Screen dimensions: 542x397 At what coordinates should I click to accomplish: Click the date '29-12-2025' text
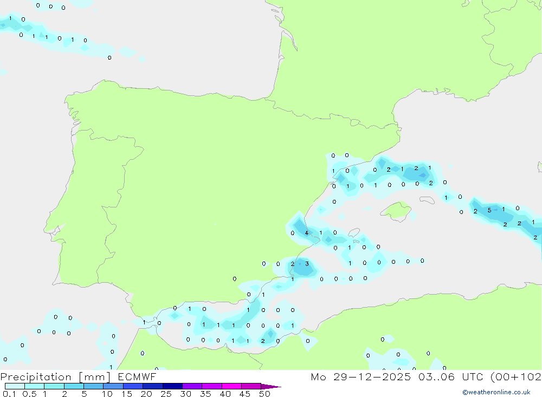point(372,376)
